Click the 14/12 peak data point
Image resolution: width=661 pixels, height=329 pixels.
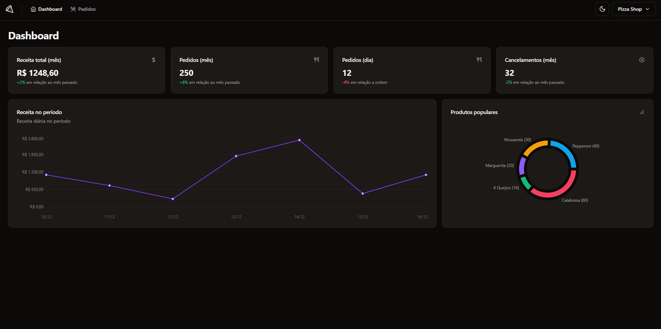(x=299, y=140)
